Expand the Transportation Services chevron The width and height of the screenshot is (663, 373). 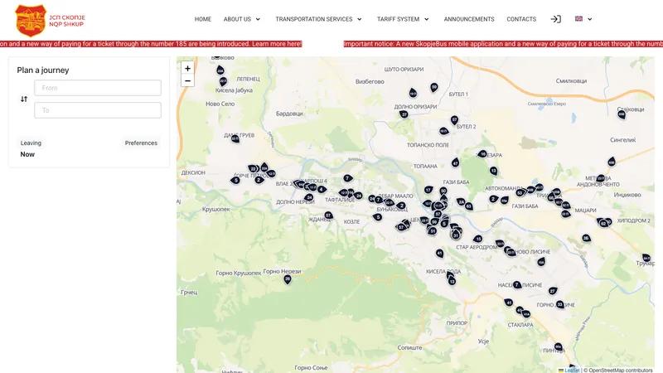point(360,19)
